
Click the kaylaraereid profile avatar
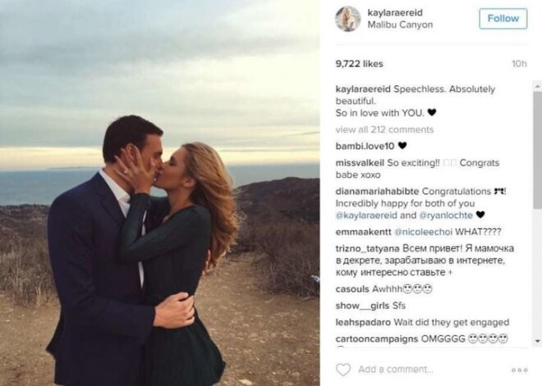pos(348,19)
